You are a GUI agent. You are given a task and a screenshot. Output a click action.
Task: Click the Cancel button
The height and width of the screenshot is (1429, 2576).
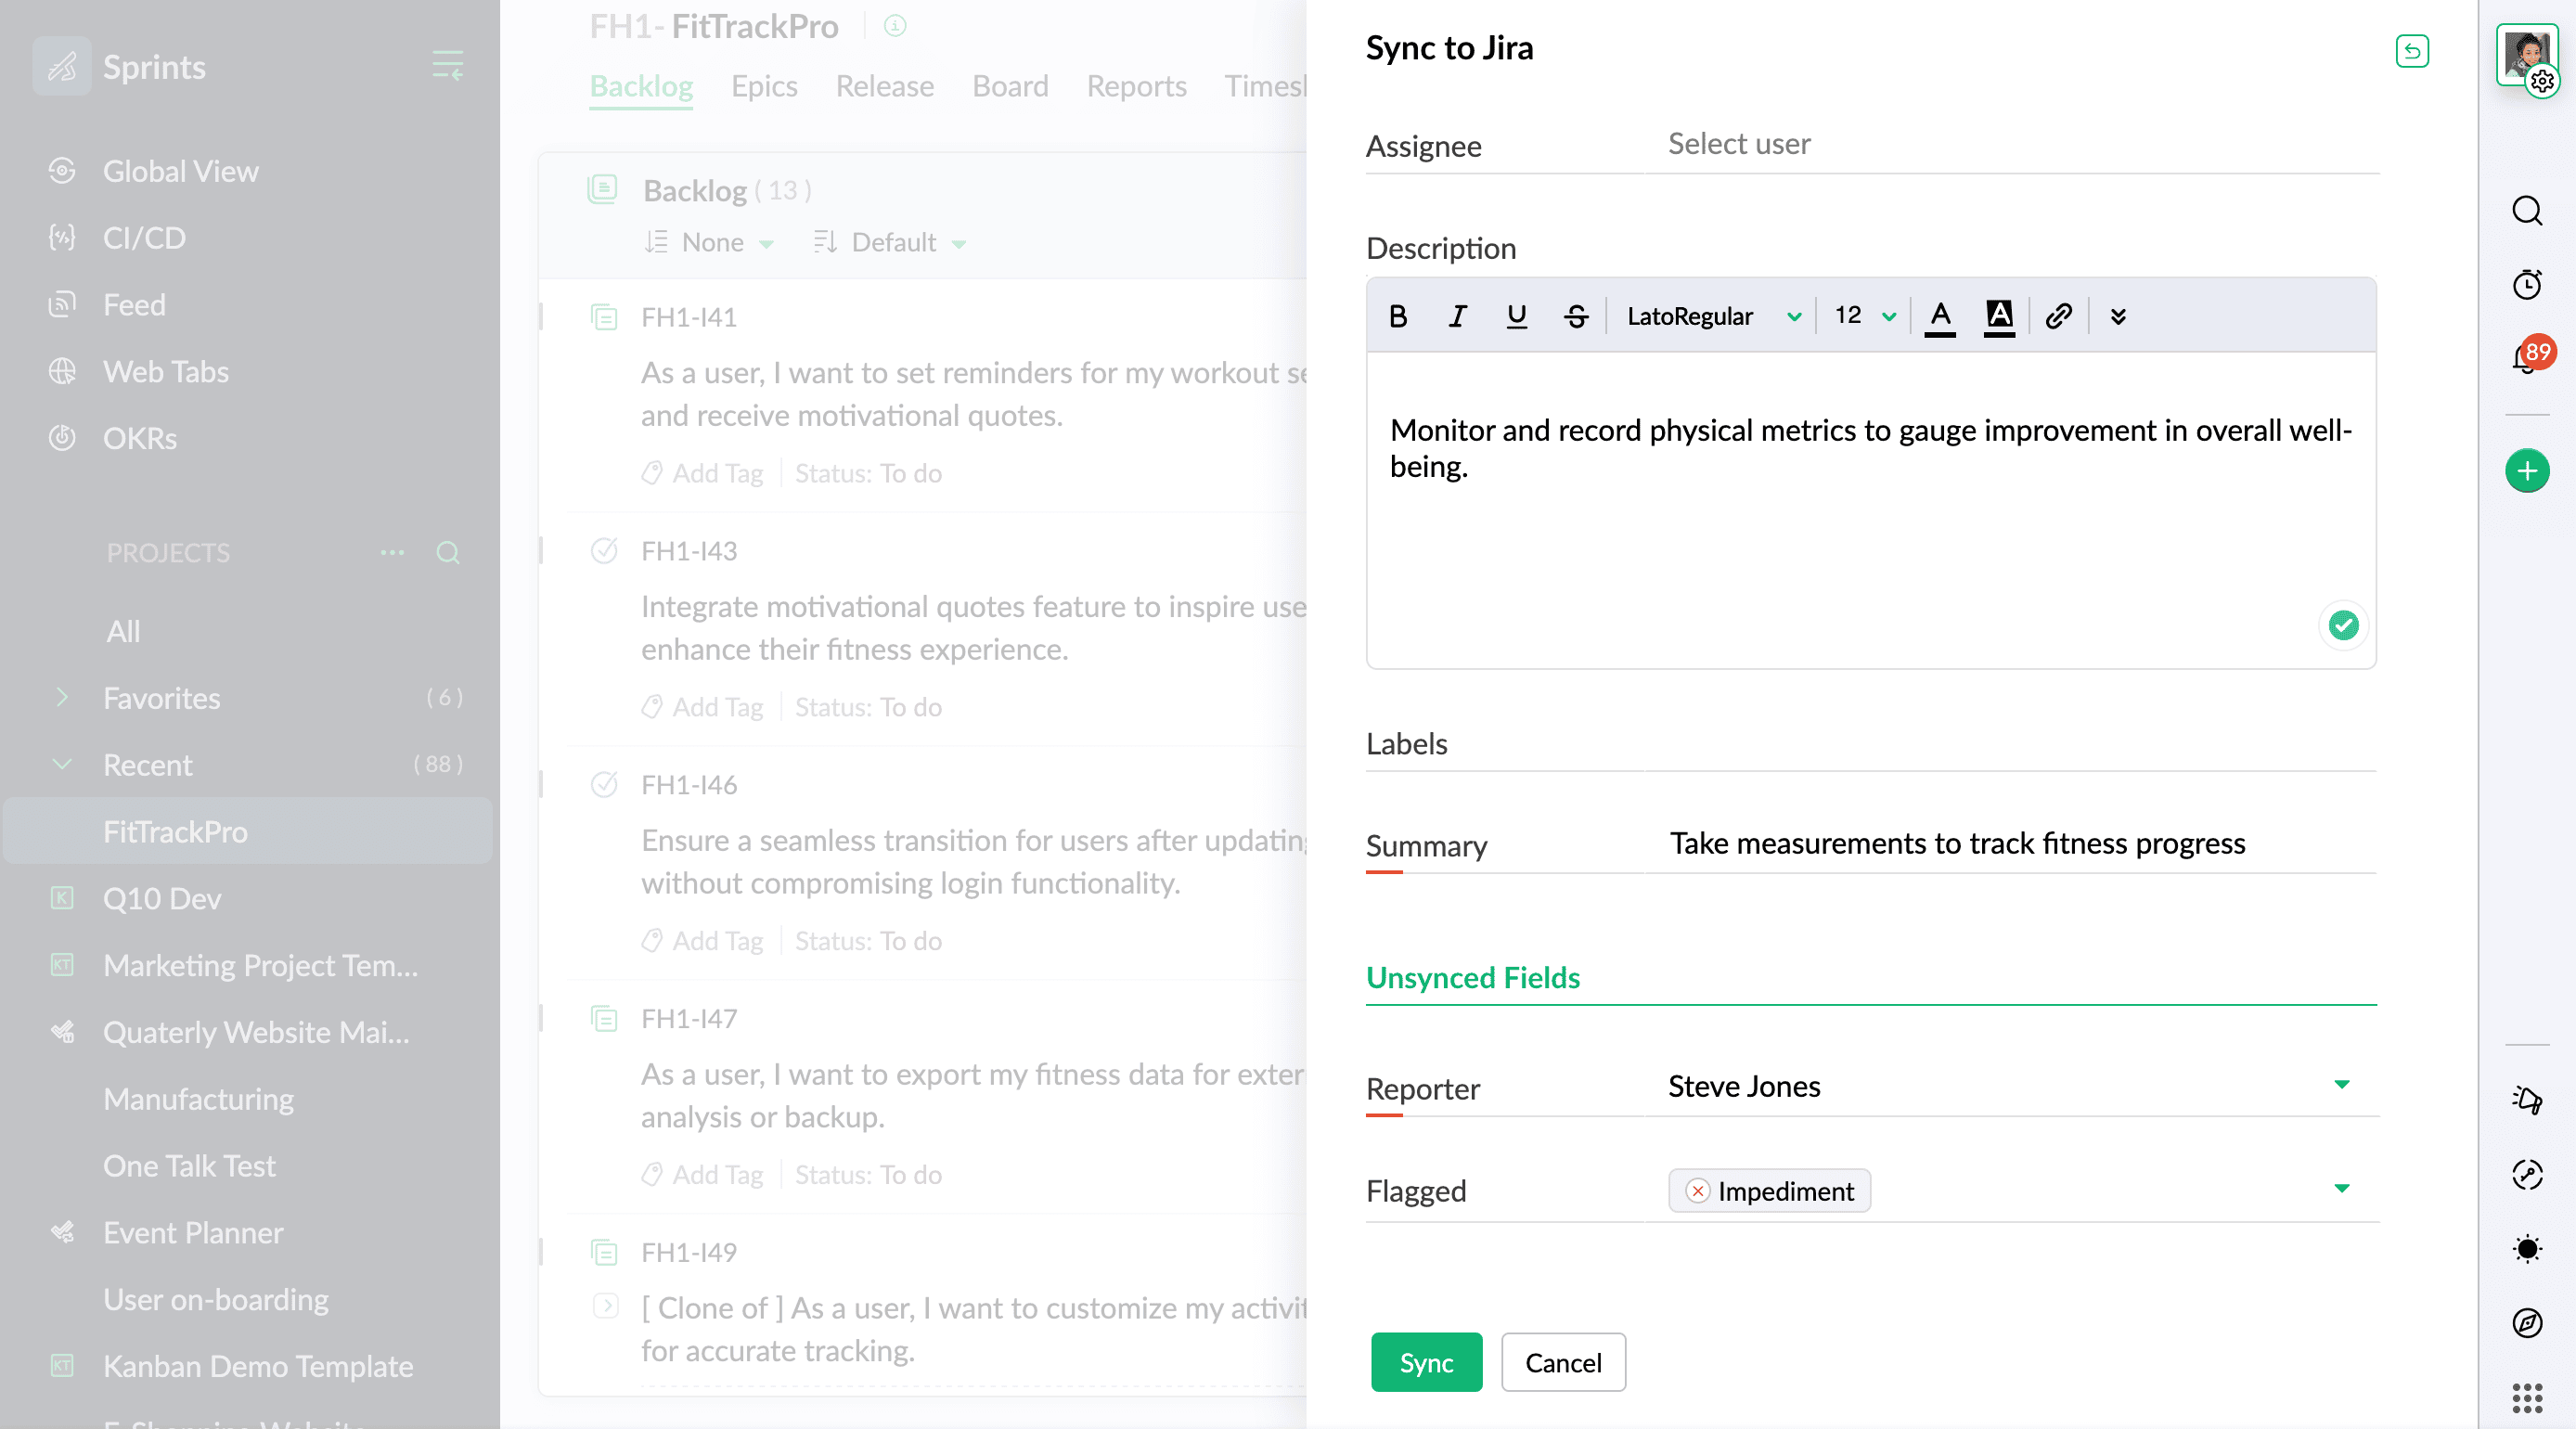(x=1562, y=1362)
